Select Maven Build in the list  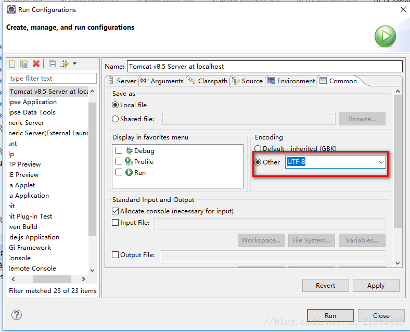click(x=23, y=227)
